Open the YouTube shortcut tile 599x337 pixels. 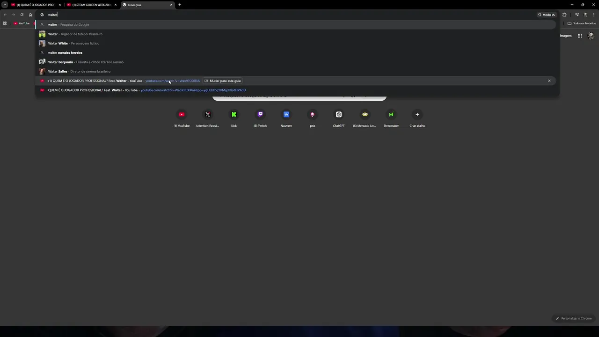tap(182, 118)
